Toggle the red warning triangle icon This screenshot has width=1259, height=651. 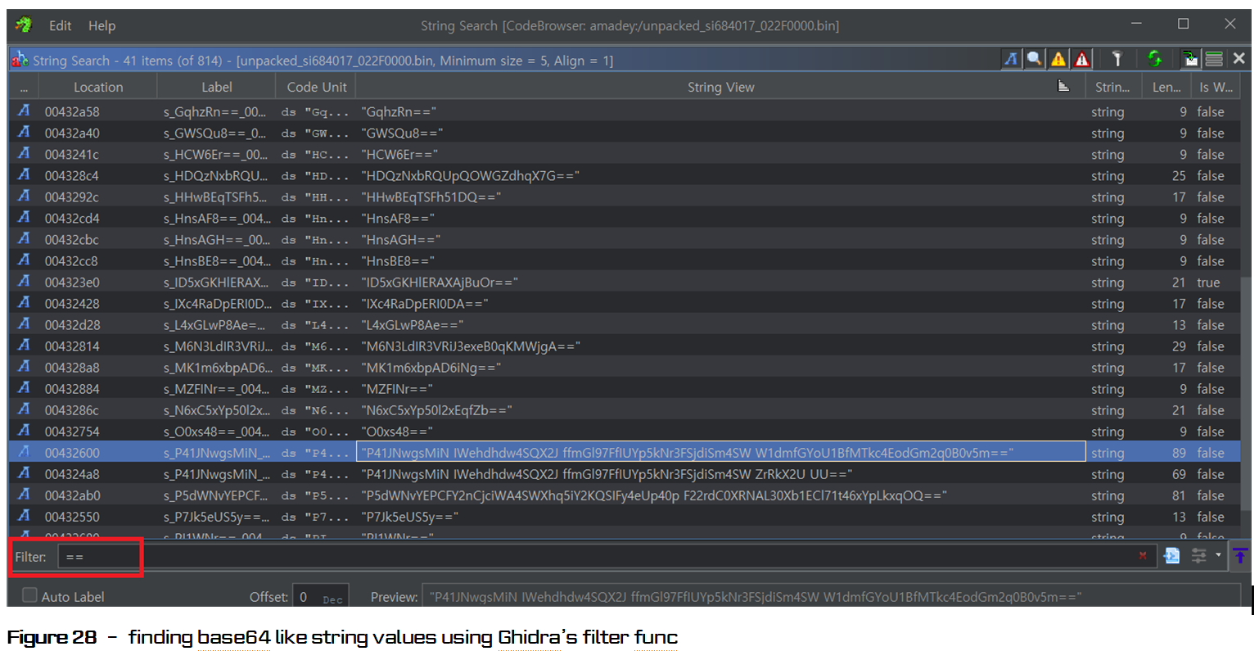coord(1082,59)
